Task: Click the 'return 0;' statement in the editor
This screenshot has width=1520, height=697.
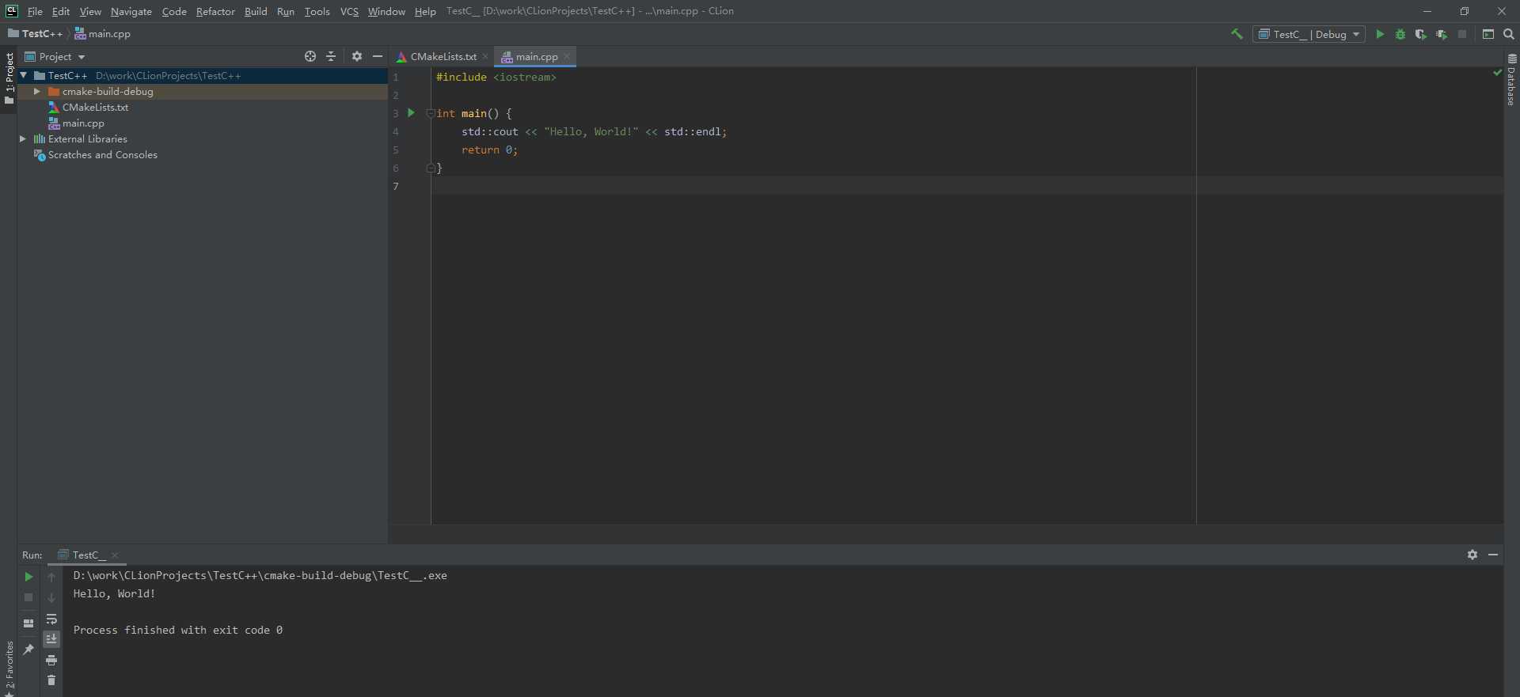Action: [x=489, y=150]
